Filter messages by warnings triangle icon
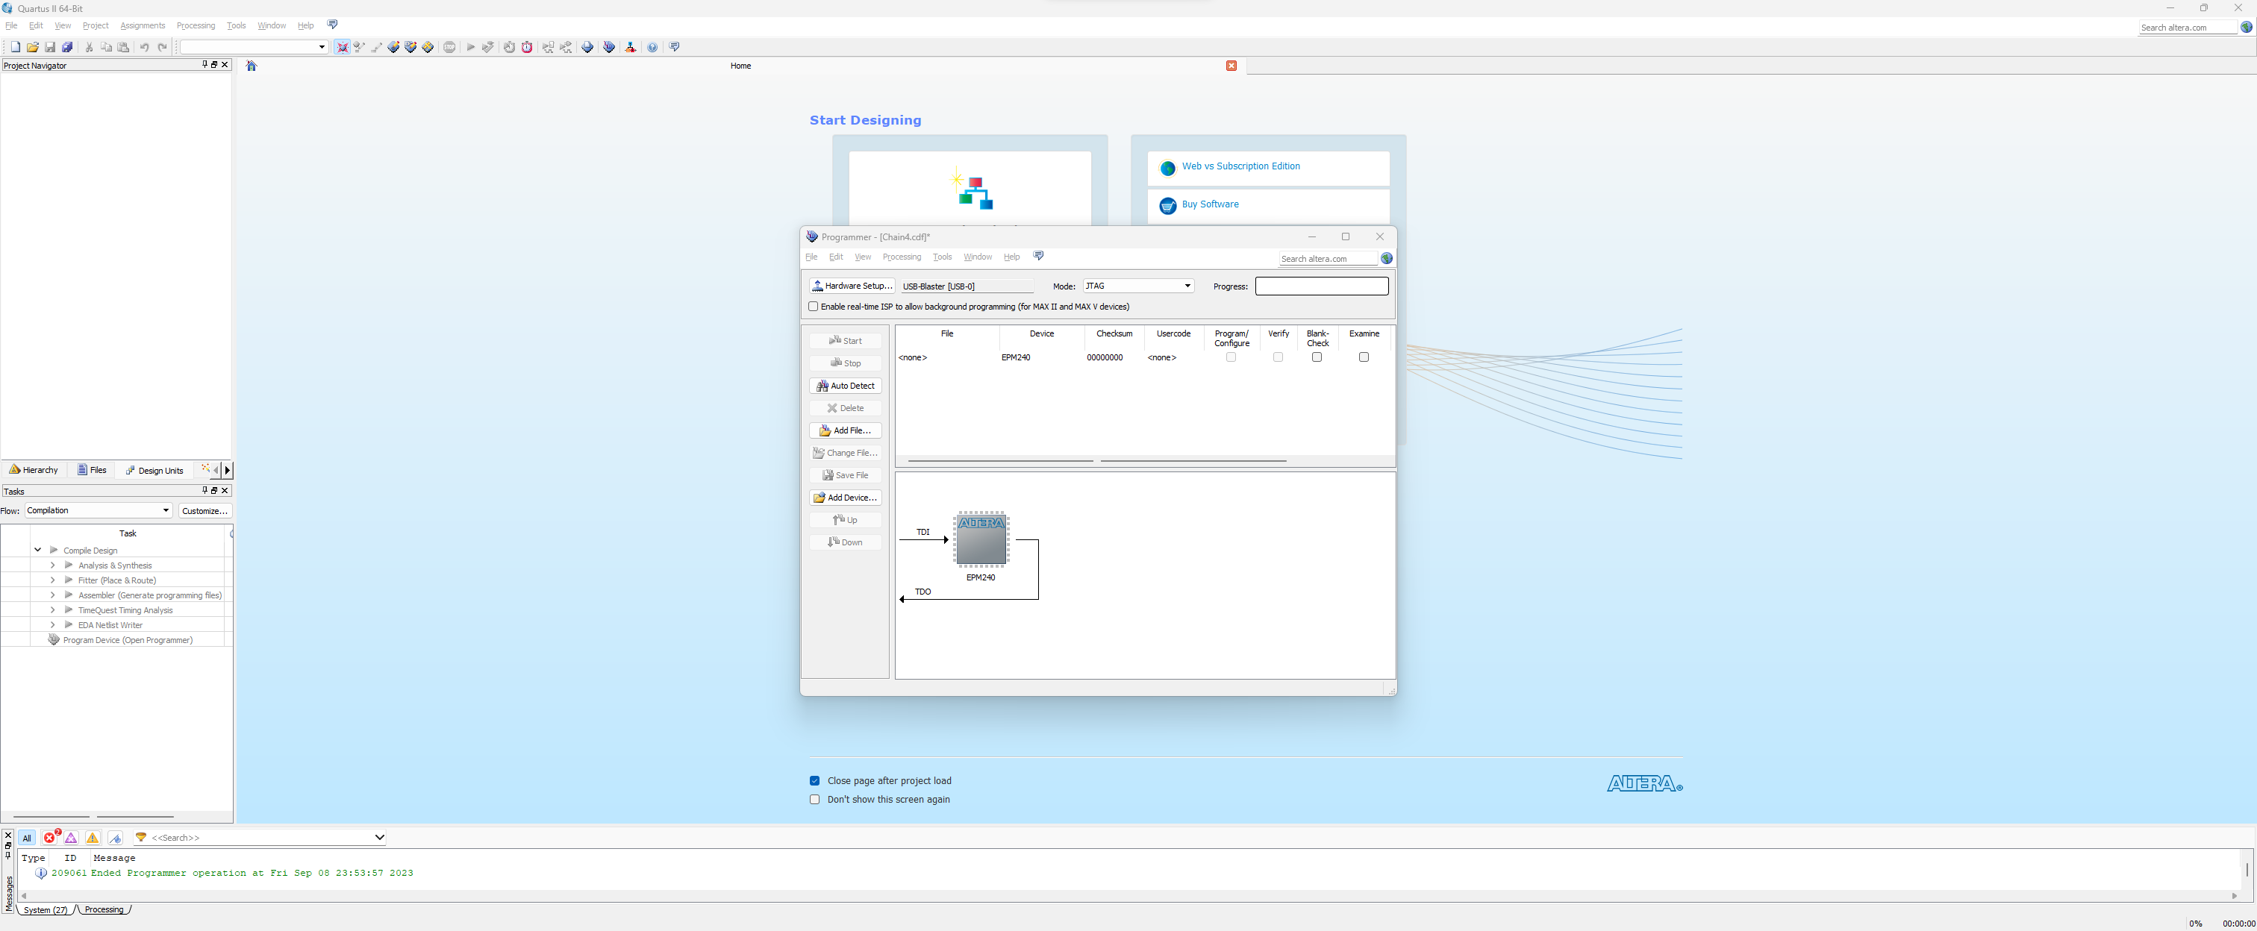The height and width of the screenshot is (931, 2257). pyautogui.click(x=93, y=837)
